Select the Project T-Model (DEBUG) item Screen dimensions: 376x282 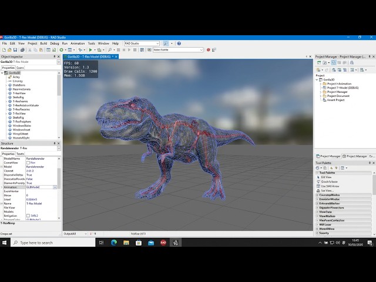pos(343,88)
